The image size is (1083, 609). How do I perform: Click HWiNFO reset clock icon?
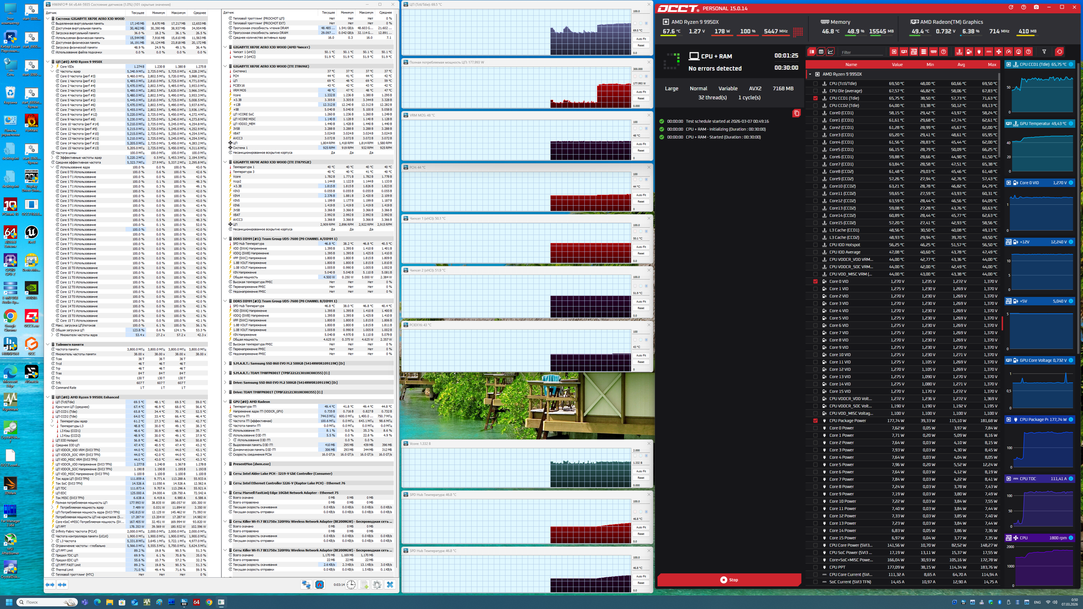[x=351, y=584]
